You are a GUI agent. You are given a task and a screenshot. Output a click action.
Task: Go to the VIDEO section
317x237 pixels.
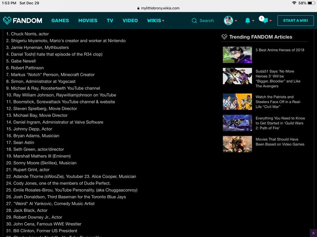tap(130, 21)
